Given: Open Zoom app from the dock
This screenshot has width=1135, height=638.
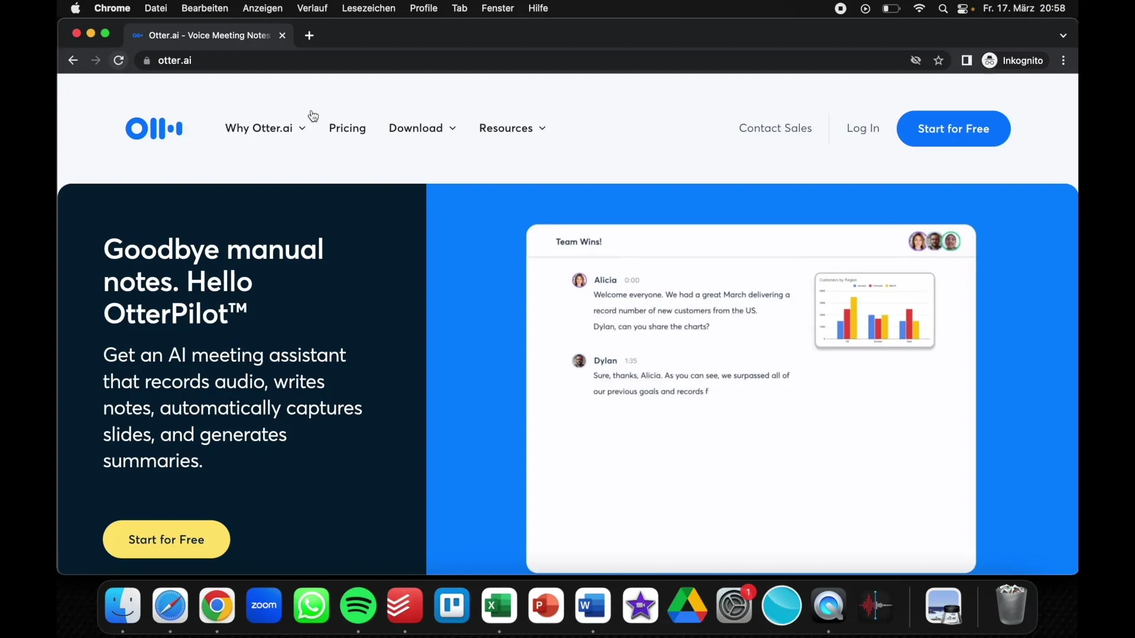Looking at the screenshot, I should coord(264,606).
